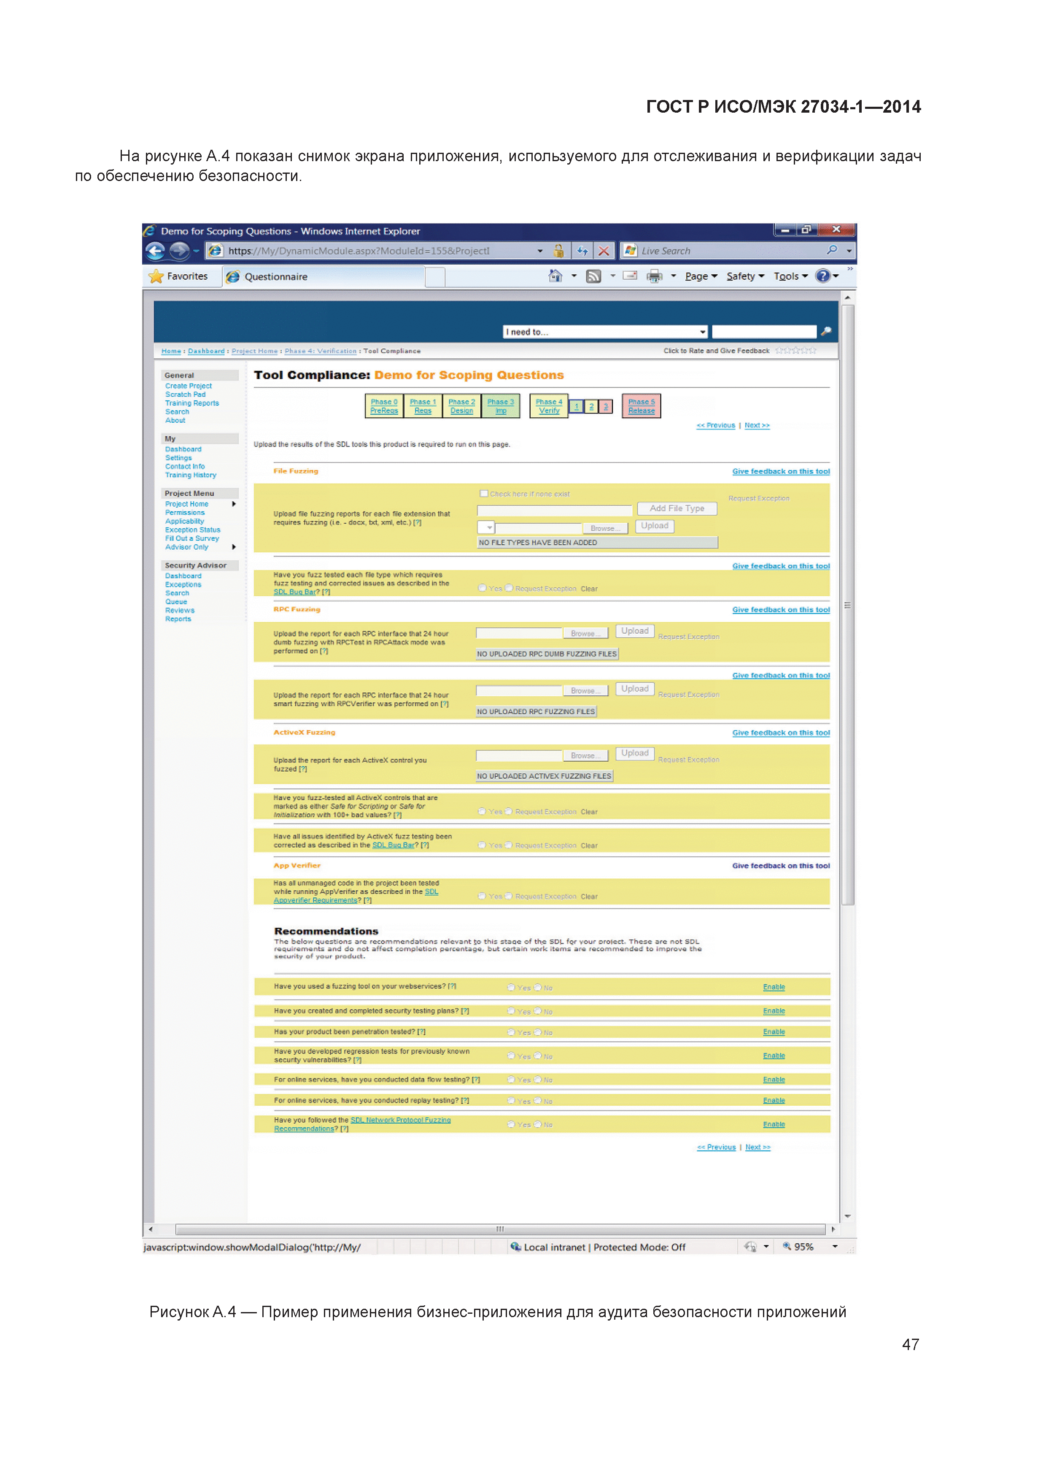Screen dimensions: 1046x1480
Task: Click the browser Back arrow button
Action: point(155,251)
